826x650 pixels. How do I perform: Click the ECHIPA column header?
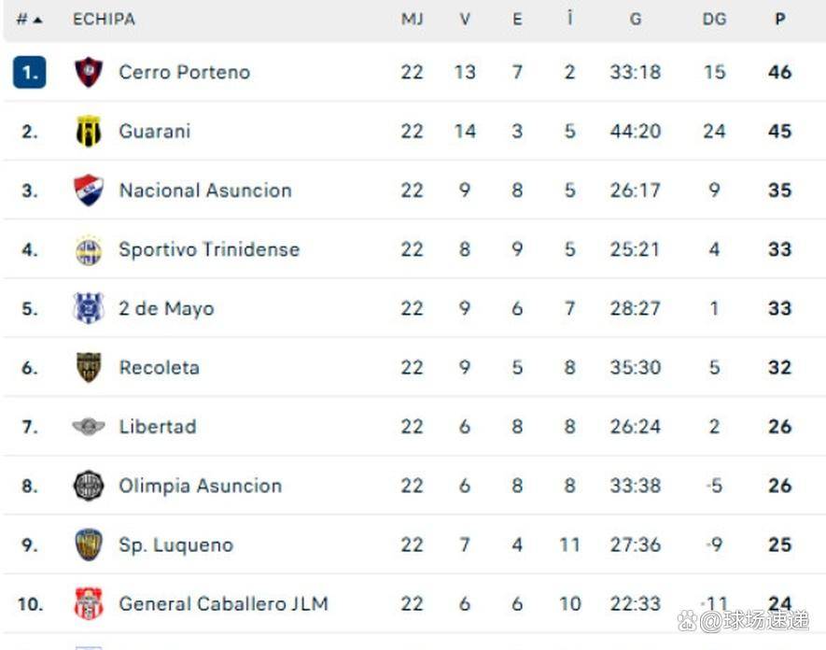click(x=104, y=19)
